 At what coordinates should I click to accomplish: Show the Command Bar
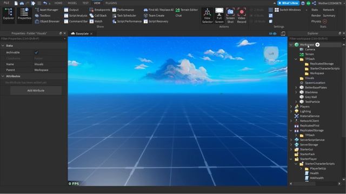pyautogui.click(x=76, y=22)
